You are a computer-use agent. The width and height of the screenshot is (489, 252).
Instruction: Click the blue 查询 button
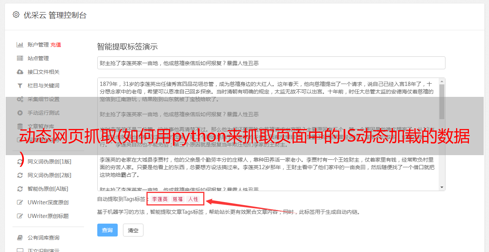[x=107, y=230]
